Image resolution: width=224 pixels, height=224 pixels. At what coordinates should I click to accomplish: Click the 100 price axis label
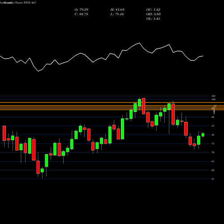214,99
